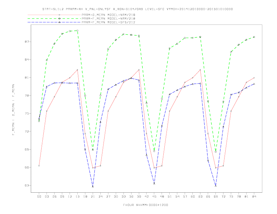The width and height of the screenshot is (277, 214).
Task: Click x-axis tick label 48
Action: pyautogui.click(x=162, y=197)
